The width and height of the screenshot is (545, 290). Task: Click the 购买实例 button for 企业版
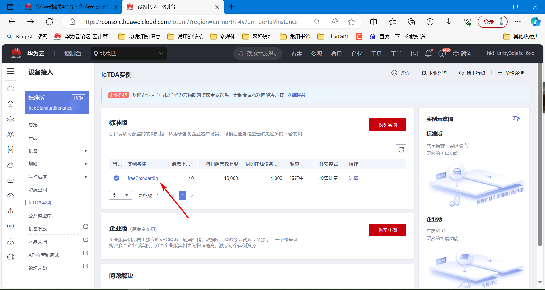[x=388, y=230]
